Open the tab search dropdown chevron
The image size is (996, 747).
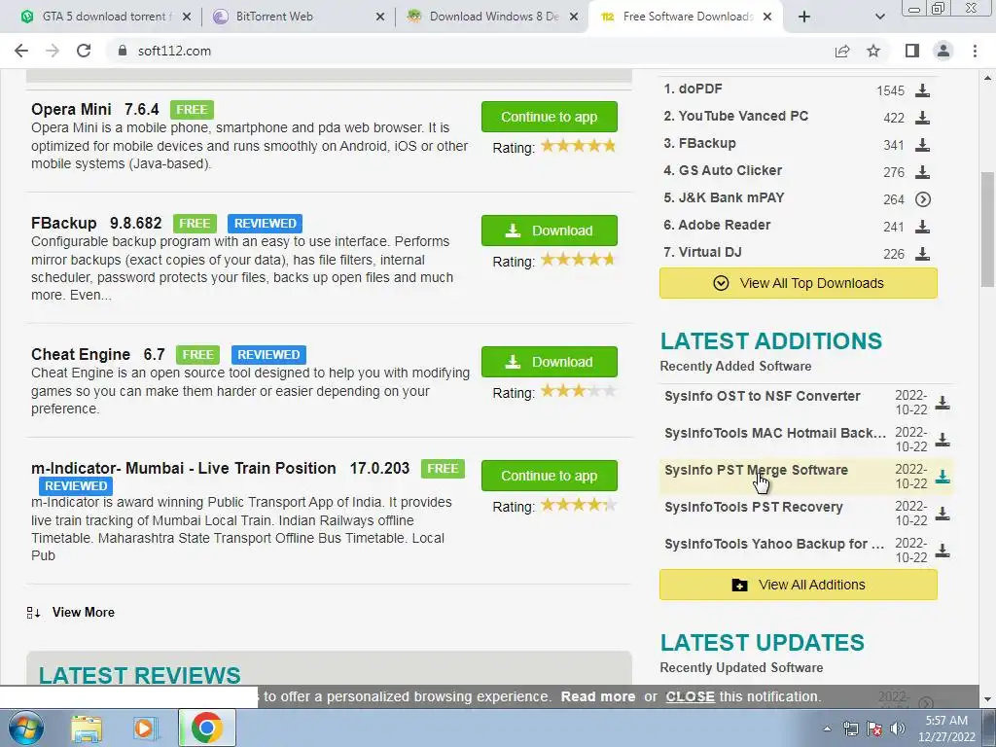[879, 18]
